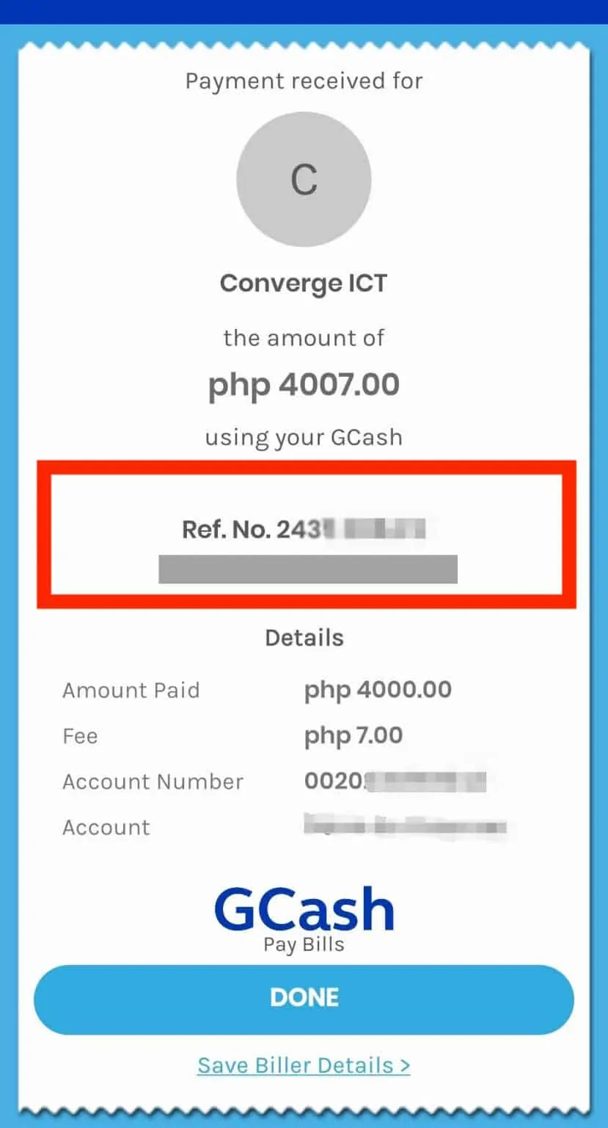This screenshot has width=608, height=1128.
Task: Click the gray Converge ICT avatar circle
Action: point(304,179)
